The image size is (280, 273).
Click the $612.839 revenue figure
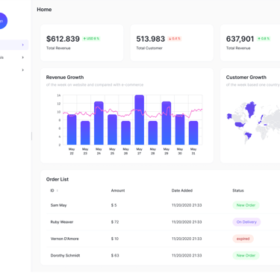[63, 39]
